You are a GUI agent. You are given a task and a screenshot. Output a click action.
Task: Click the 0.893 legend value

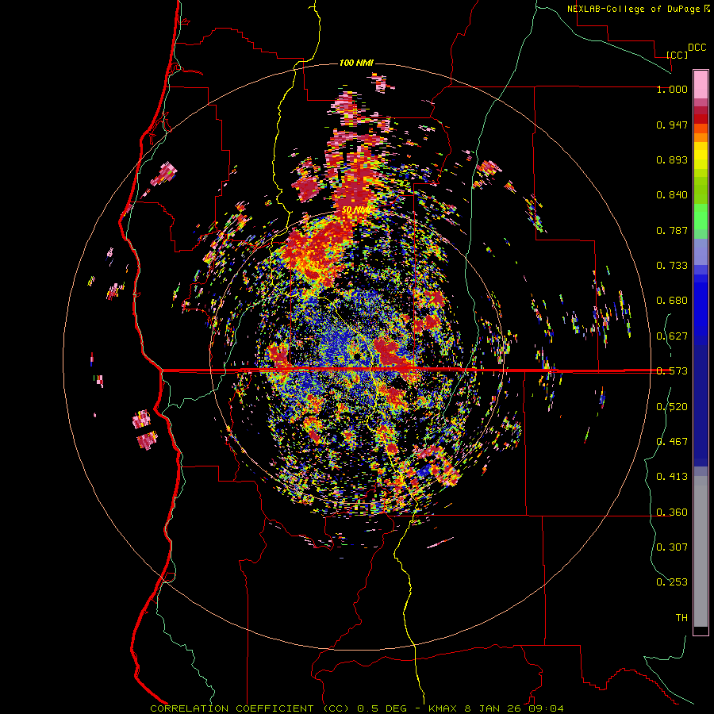(672, 159)
